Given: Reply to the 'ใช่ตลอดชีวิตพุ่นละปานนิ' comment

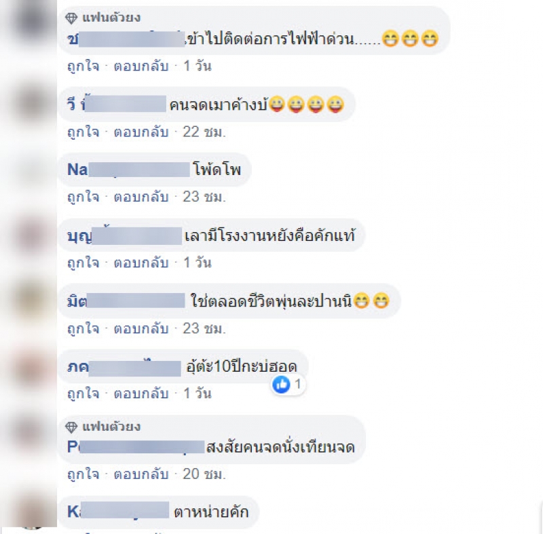Looking at the screenshot, I should [141, 328].
